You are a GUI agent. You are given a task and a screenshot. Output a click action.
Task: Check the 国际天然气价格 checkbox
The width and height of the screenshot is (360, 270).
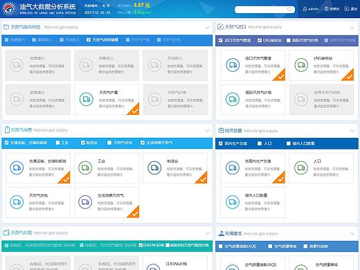point(289,40)
